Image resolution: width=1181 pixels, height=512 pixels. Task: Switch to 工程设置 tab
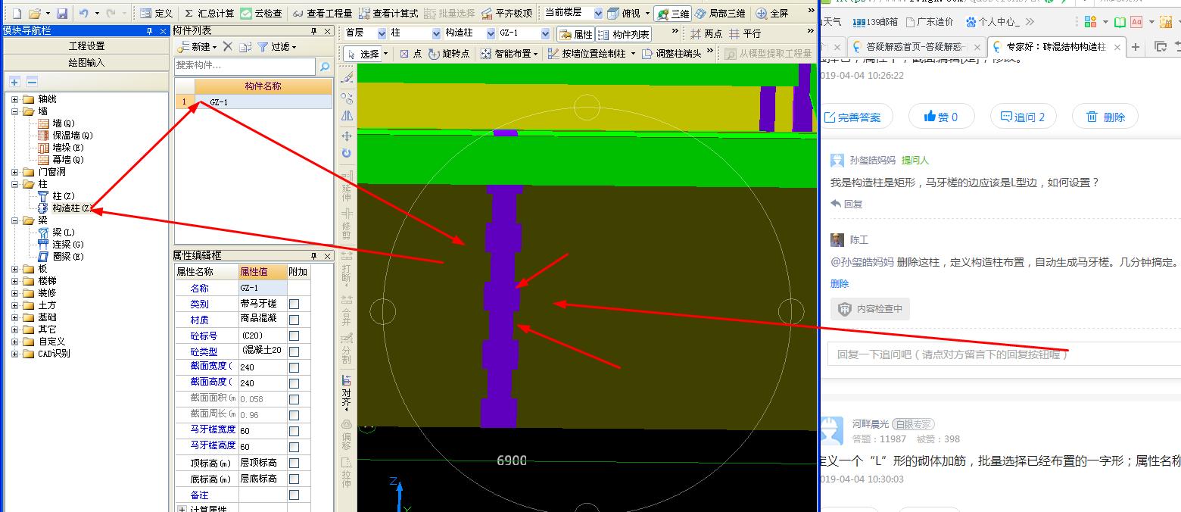click(x=86, y=46)
